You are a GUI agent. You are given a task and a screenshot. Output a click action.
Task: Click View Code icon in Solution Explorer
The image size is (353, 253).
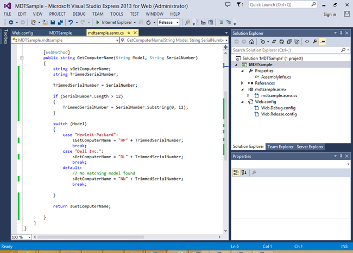[307, 41]
